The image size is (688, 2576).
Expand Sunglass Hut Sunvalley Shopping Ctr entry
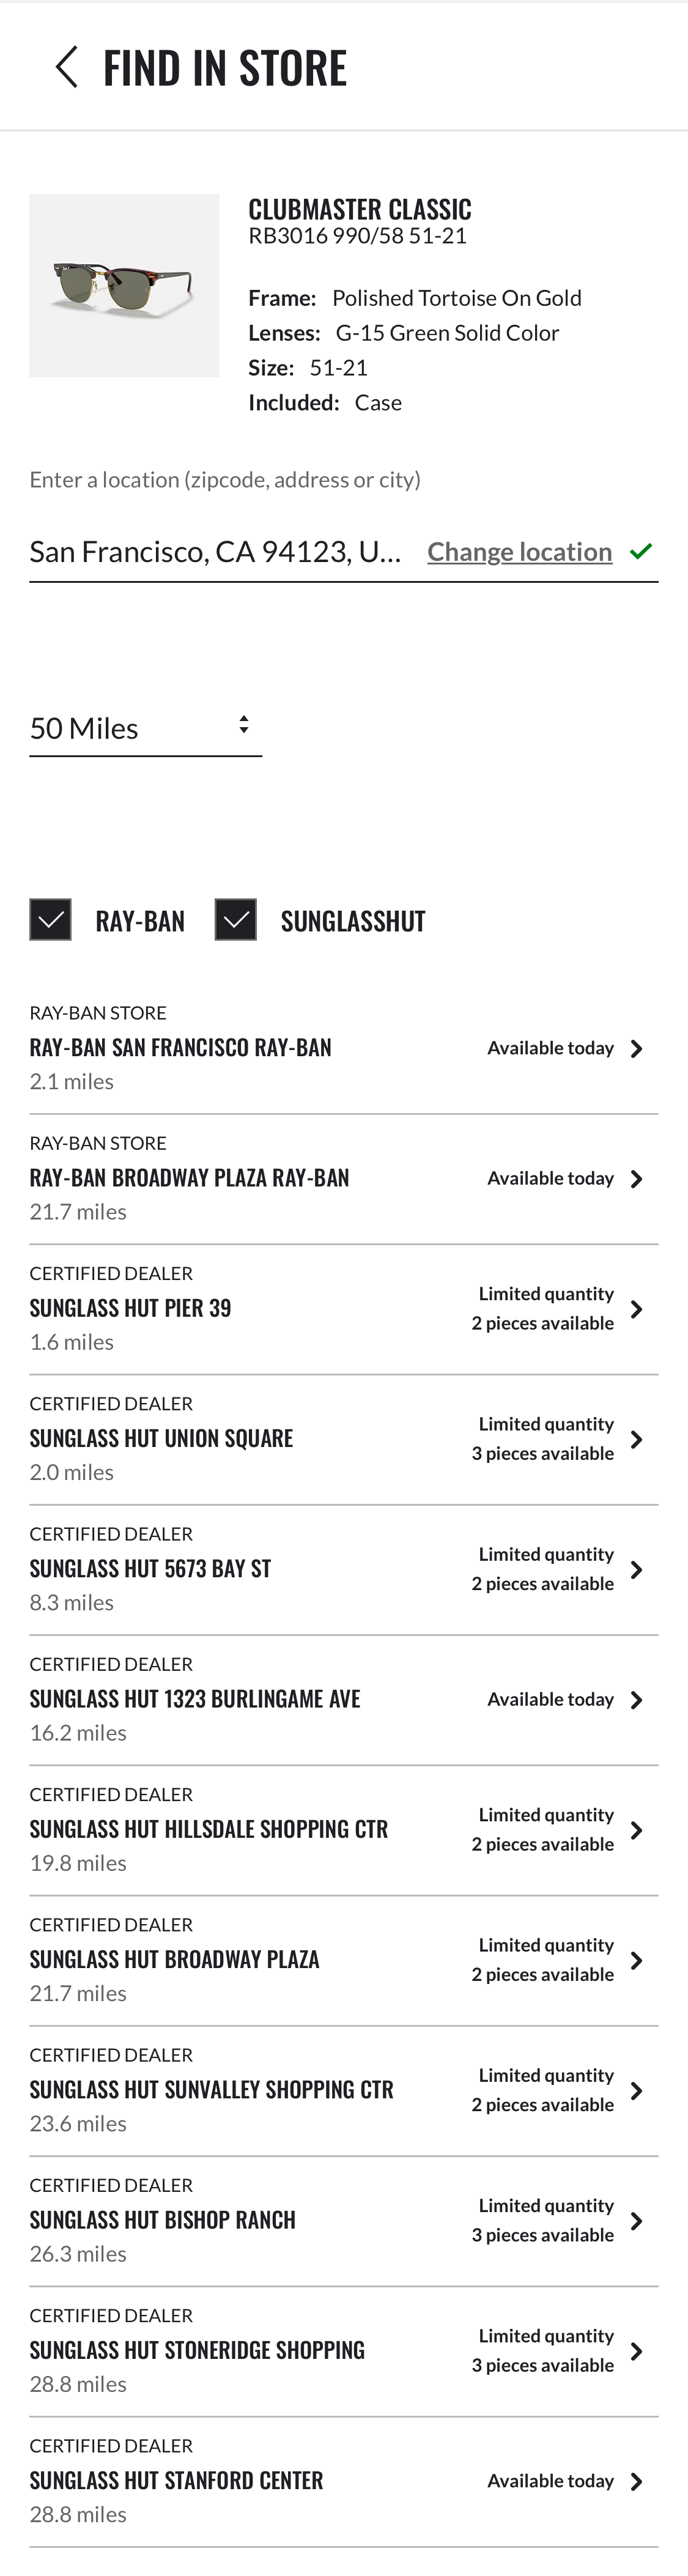[x=637, y=2090]
